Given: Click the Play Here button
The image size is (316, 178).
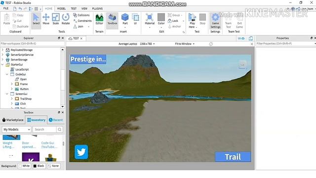Looking at the screenshot, I should pos(192,20).
